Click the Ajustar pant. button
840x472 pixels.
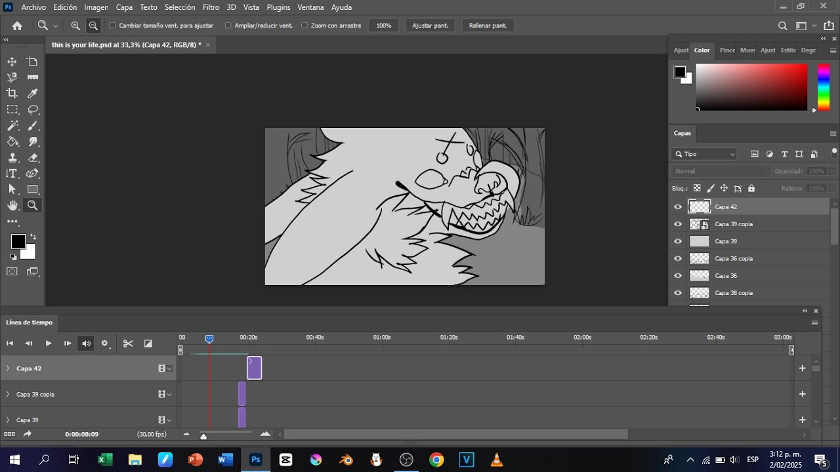coord(430,26)
